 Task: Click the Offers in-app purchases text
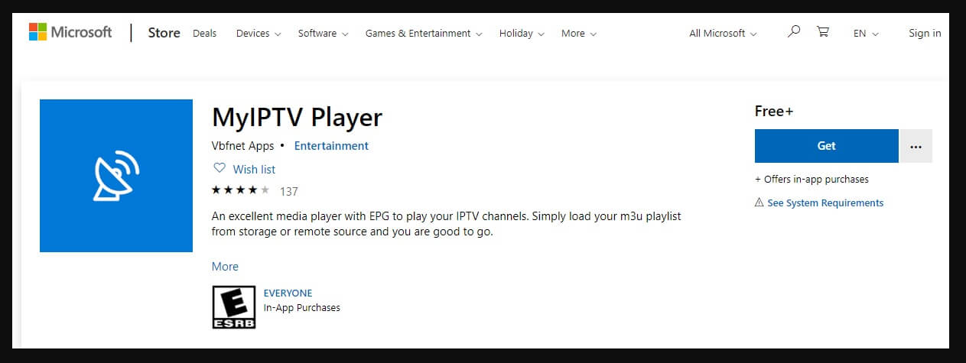pos(812,179)
